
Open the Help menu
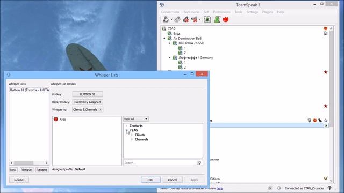pos(281,12)
